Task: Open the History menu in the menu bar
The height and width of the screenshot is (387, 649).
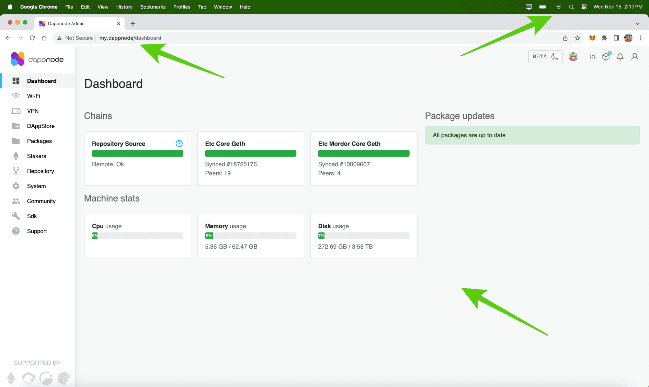Action: 124,6
